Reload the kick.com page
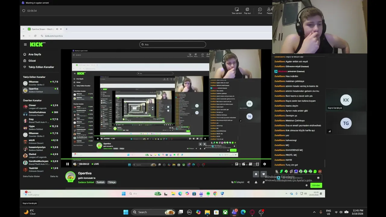This screenshot has width=386, height=217. pos(35,36)
